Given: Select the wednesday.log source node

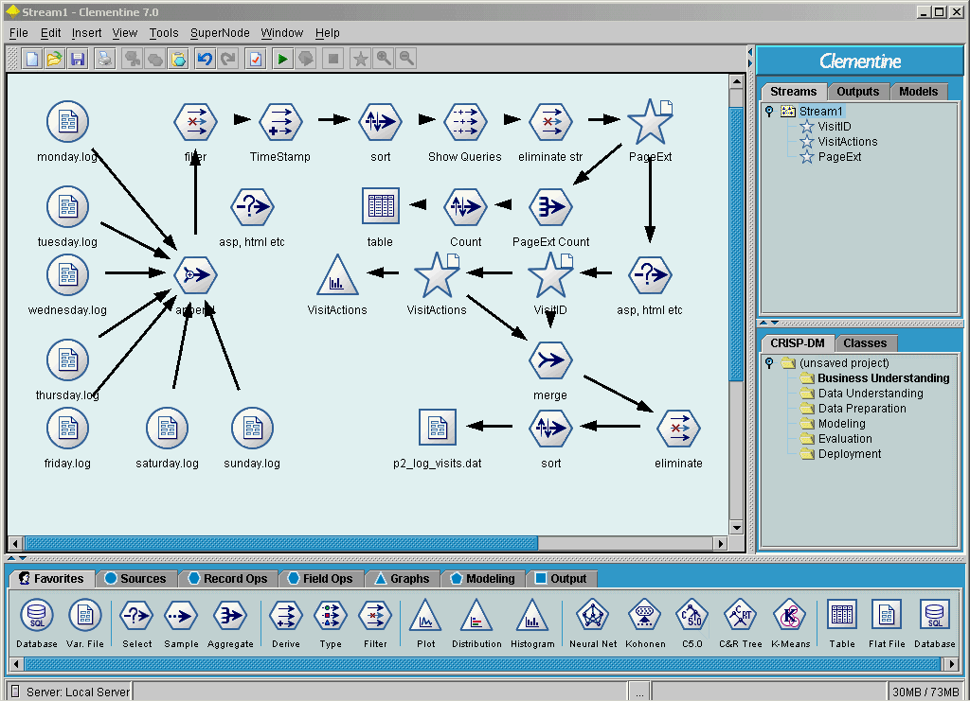Looking at the screenshot, I should (67, 275).
